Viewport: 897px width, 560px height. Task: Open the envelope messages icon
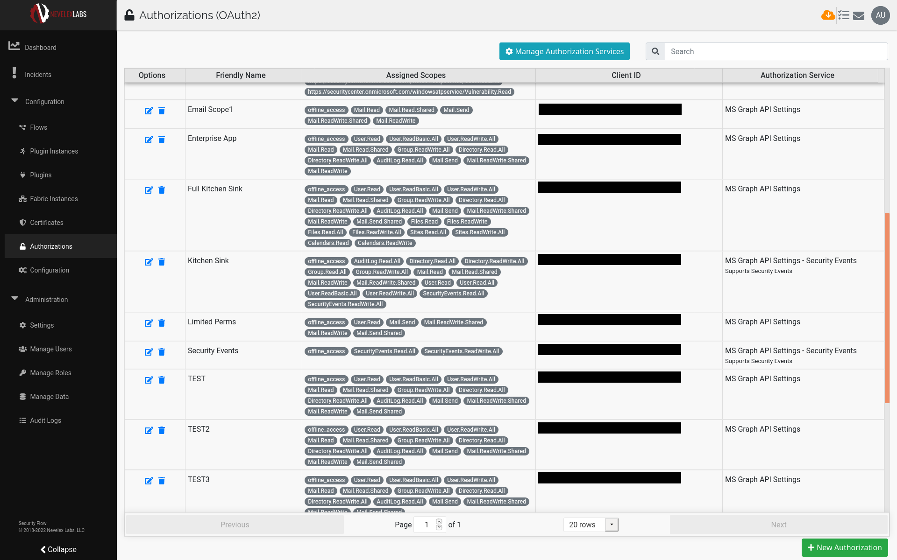click(x=859, y=16)
